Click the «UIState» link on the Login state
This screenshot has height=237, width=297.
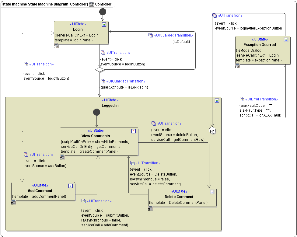[78, 24]
